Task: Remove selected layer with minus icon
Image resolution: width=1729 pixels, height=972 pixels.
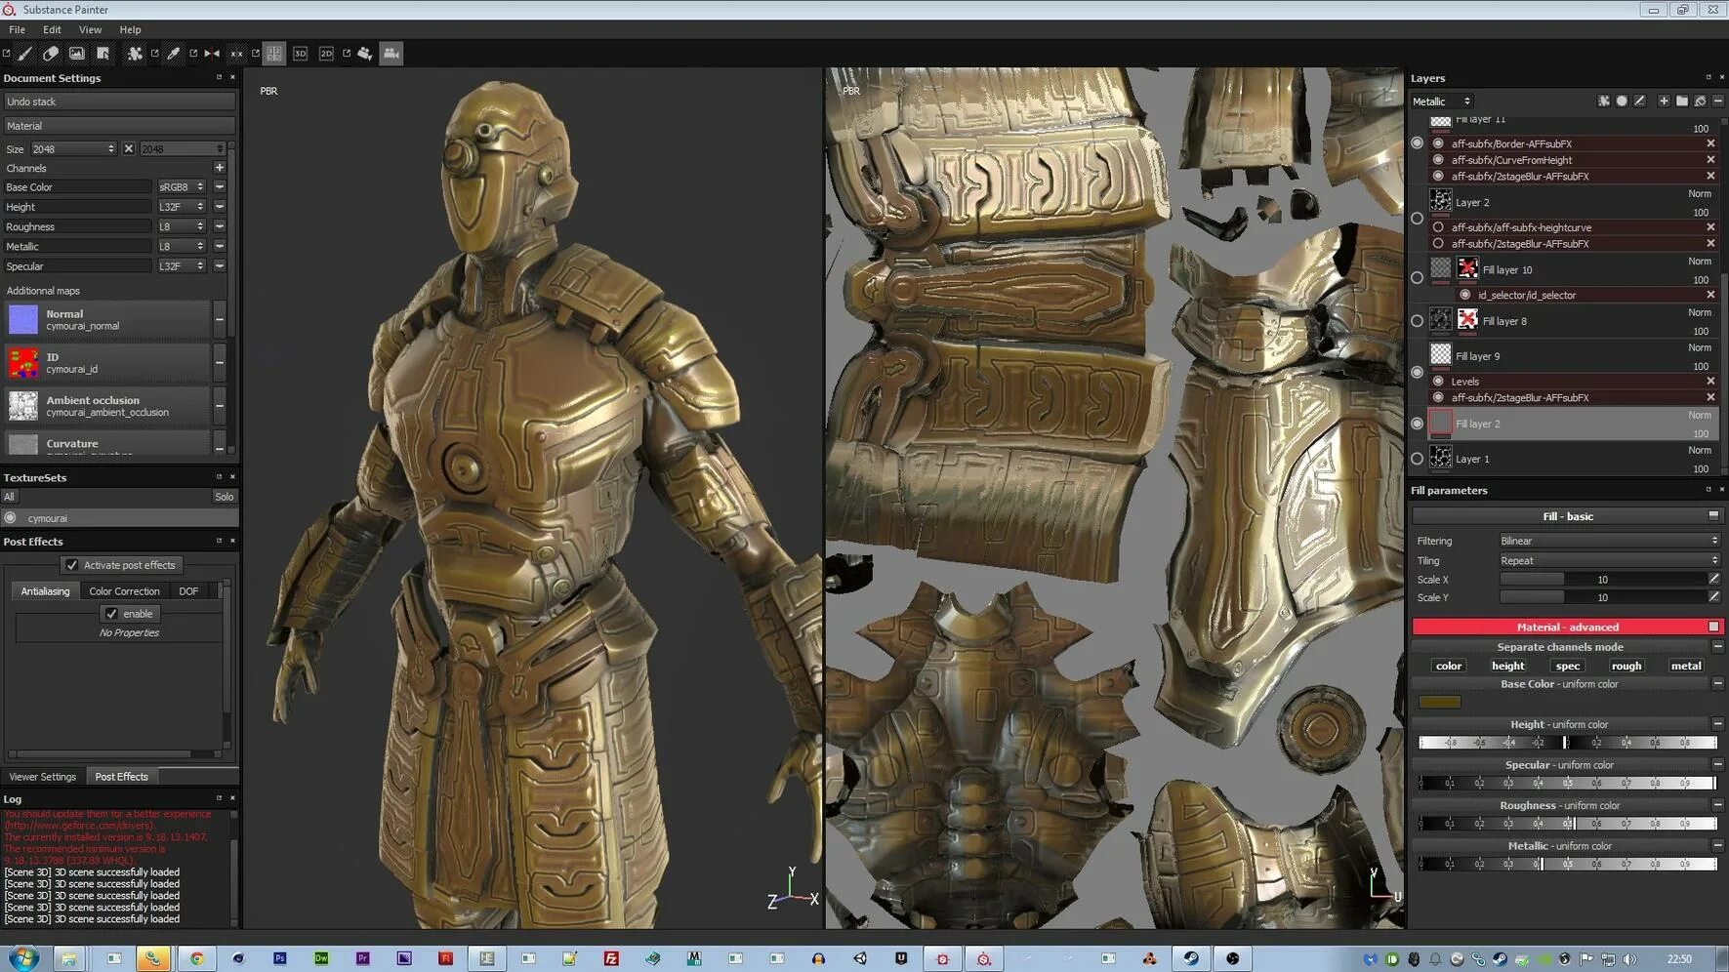Action: (1718, 101)
